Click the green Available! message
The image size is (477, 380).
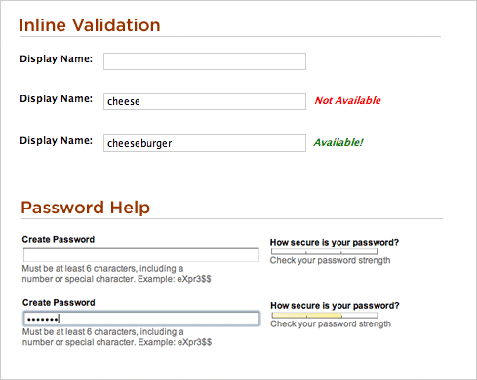point(338,142)
